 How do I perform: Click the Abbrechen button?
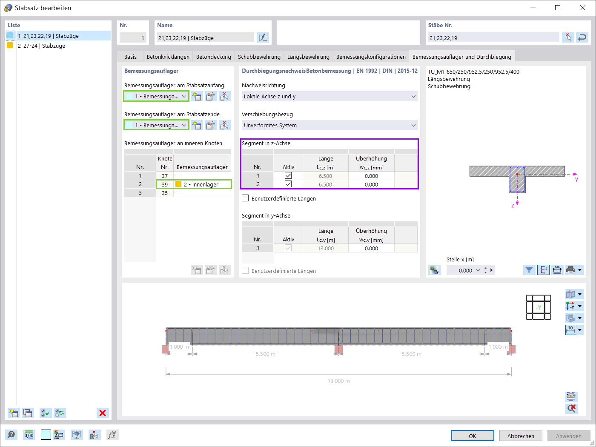point(521,436)
